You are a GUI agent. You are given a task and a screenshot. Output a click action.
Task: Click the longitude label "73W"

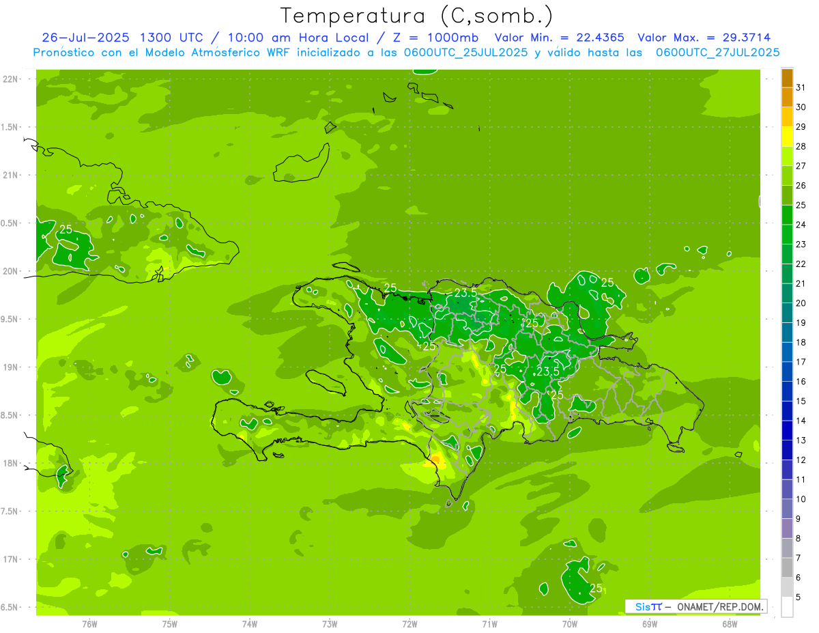[330, 623]
